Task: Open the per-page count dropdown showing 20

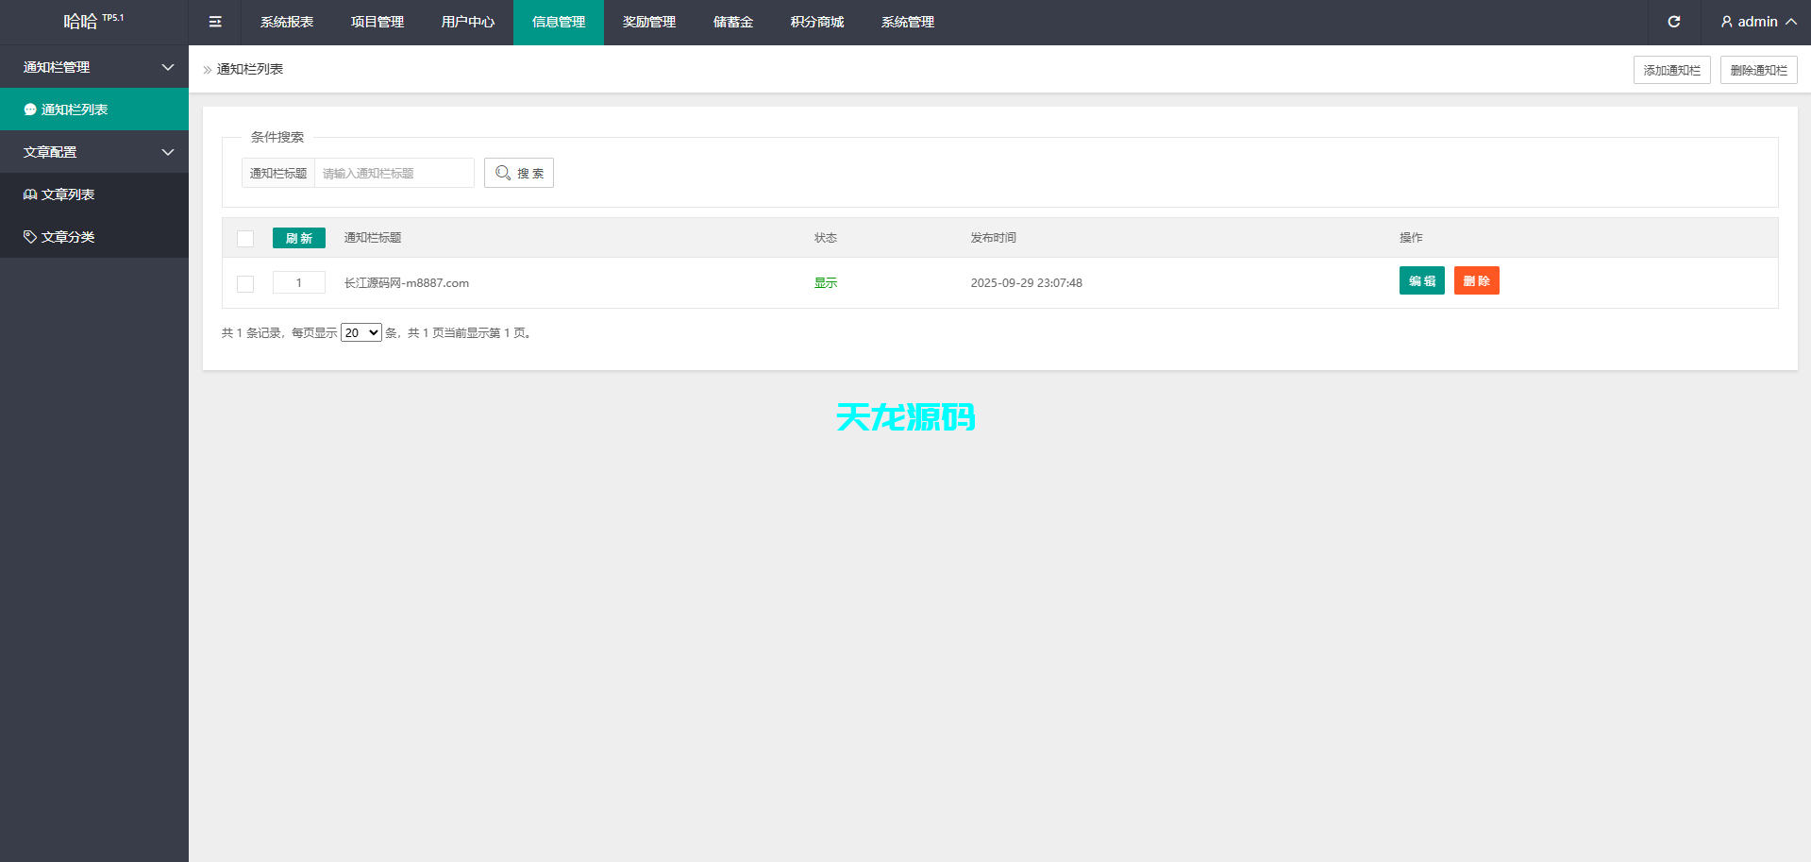Action: pos(361,332)
